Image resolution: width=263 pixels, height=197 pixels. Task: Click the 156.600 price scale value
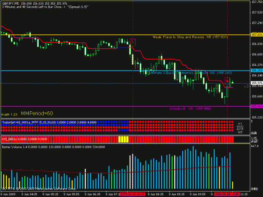(x=257, y=55)
